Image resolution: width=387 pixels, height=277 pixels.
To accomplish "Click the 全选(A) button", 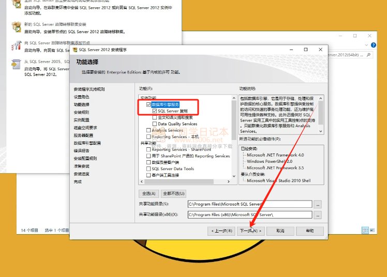I will point(149,193).
